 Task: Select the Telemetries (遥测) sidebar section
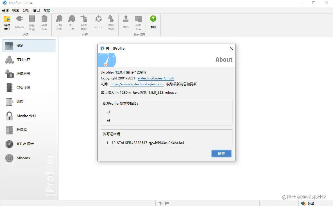point(29,46)
